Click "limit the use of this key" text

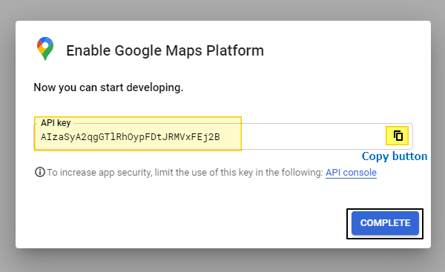tap(204, 173)
